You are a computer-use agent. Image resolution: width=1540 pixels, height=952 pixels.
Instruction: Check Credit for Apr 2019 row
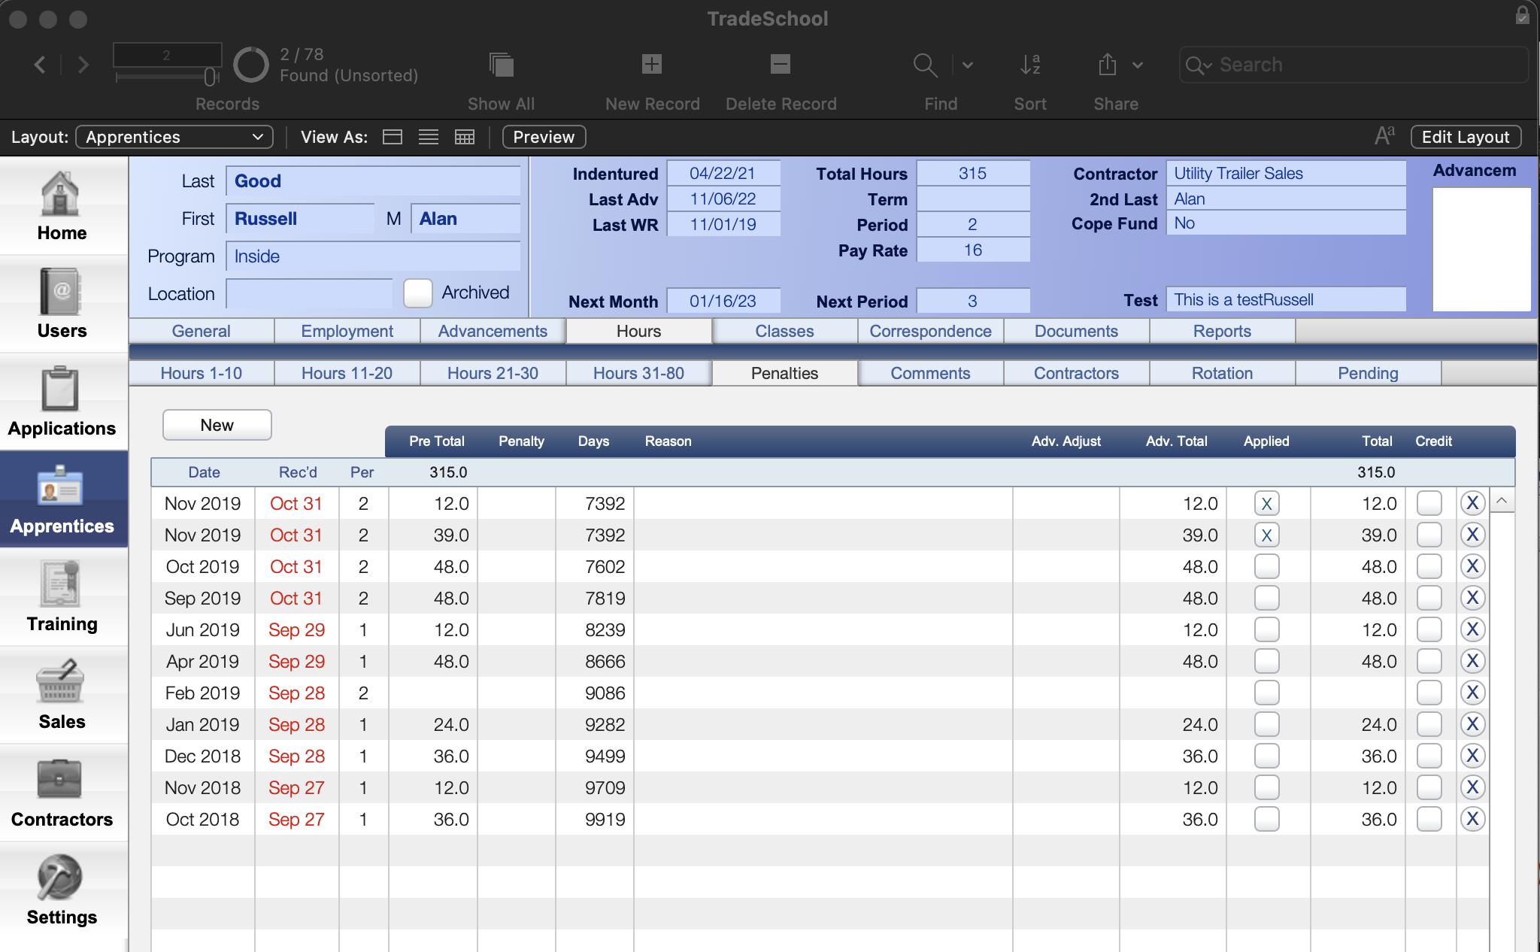tap(1429, 662)
